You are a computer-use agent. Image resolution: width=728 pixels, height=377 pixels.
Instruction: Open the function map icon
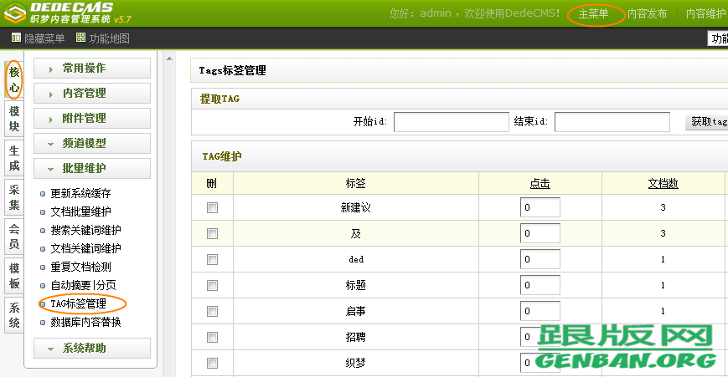80,38
